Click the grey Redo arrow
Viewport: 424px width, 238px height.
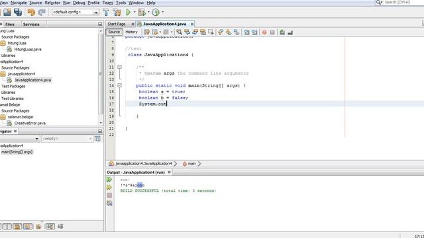tap(41, 12)
